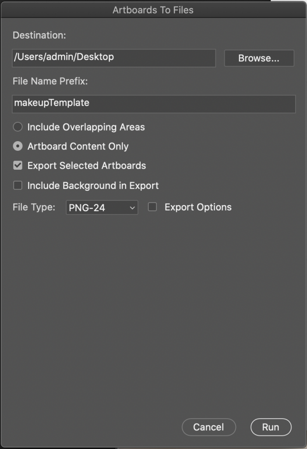
Task: Click the Browse... button for destination
Action: [259, 58]
